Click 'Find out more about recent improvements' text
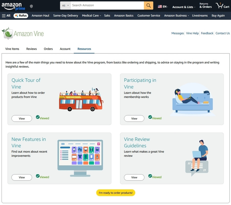This screenshot has width=231, height=205. coord(29,153)
